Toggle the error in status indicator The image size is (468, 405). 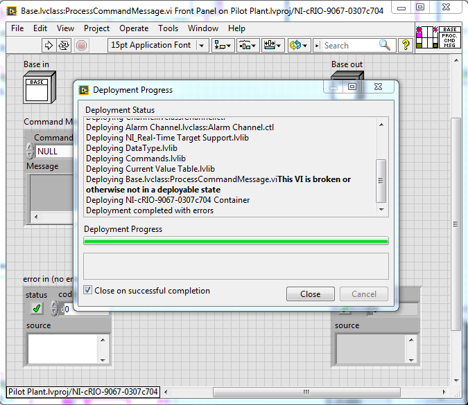[37, 309]
